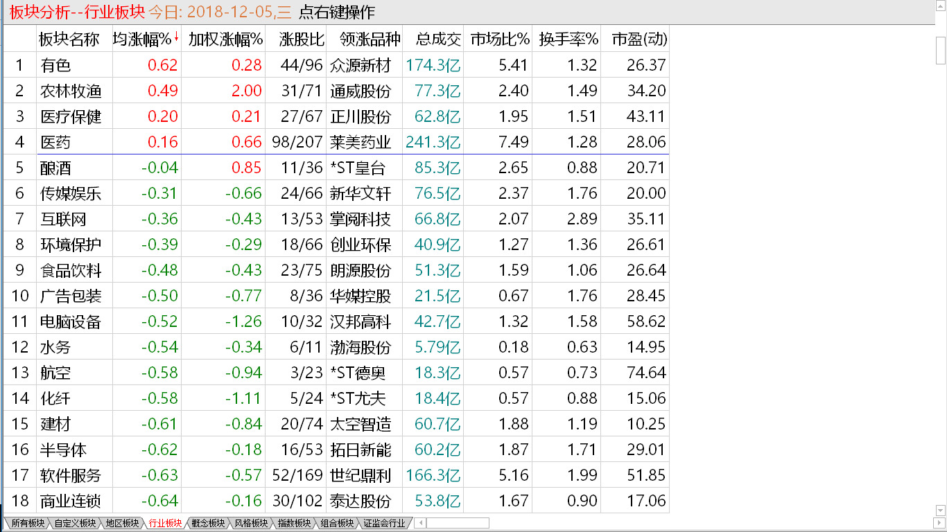
Task: Select the 水务 sector name
Action: point(56,347)
